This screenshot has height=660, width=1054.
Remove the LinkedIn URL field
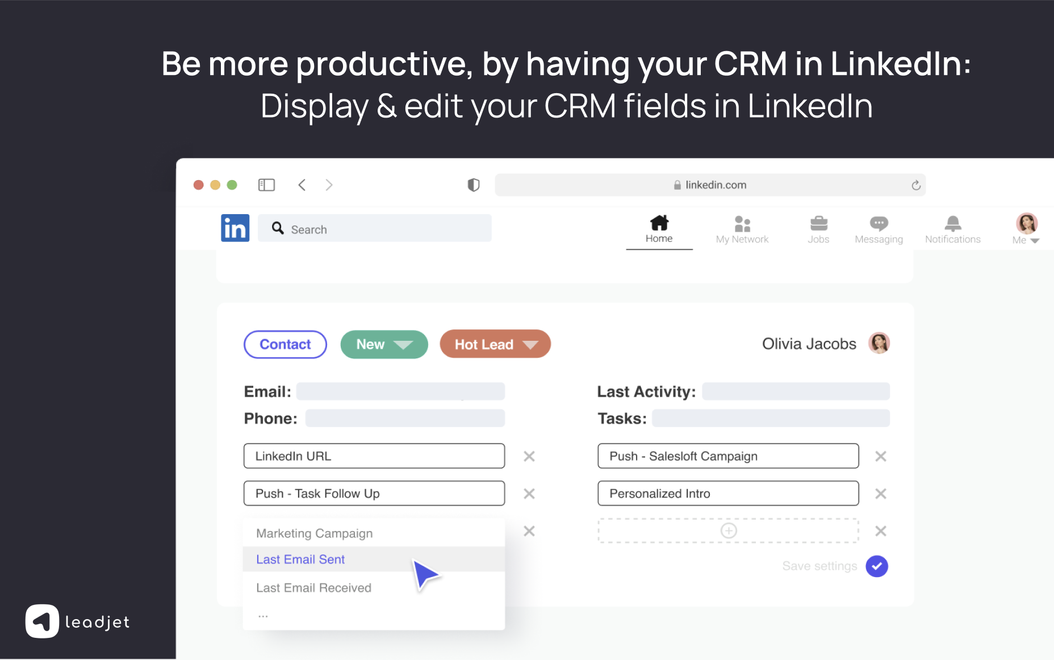tap(529, 456)
